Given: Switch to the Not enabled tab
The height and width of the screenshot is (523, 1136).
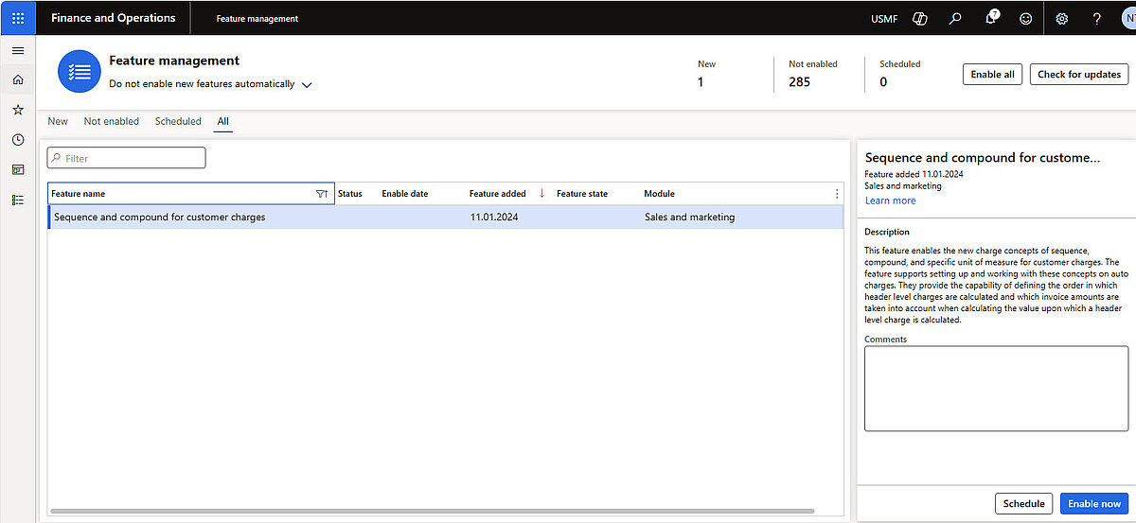Looking at the screenshot, I should [111, 121].
